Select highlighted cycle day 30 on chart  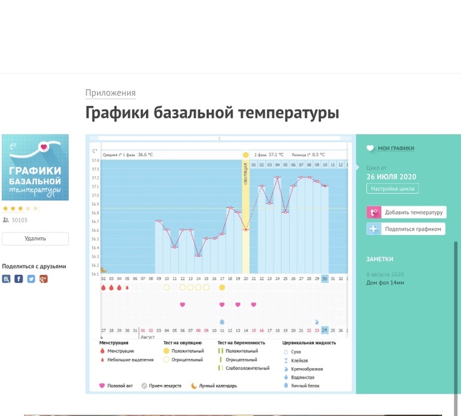click(x=324, y=279)
